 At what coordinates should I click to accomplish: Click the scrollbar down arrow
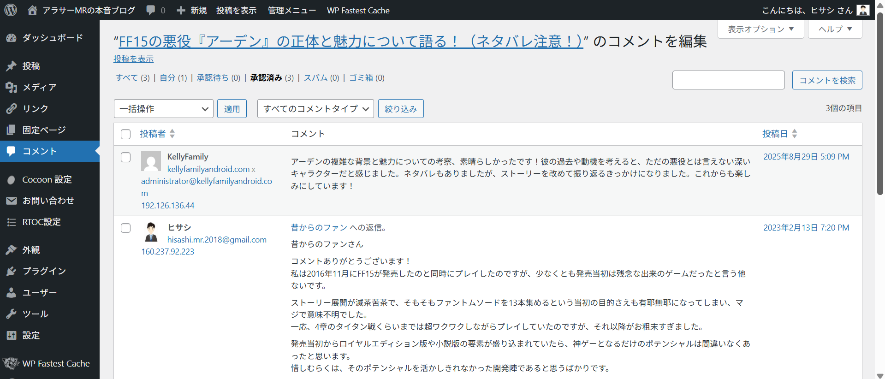[x=880, y=375]
